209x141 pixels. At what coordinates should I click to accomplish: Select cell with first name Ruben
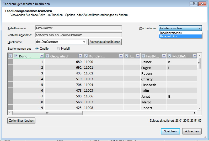154,73
